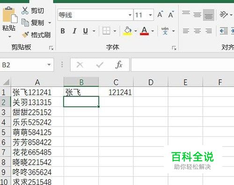Toggle Italic formatting

[74, 31]
